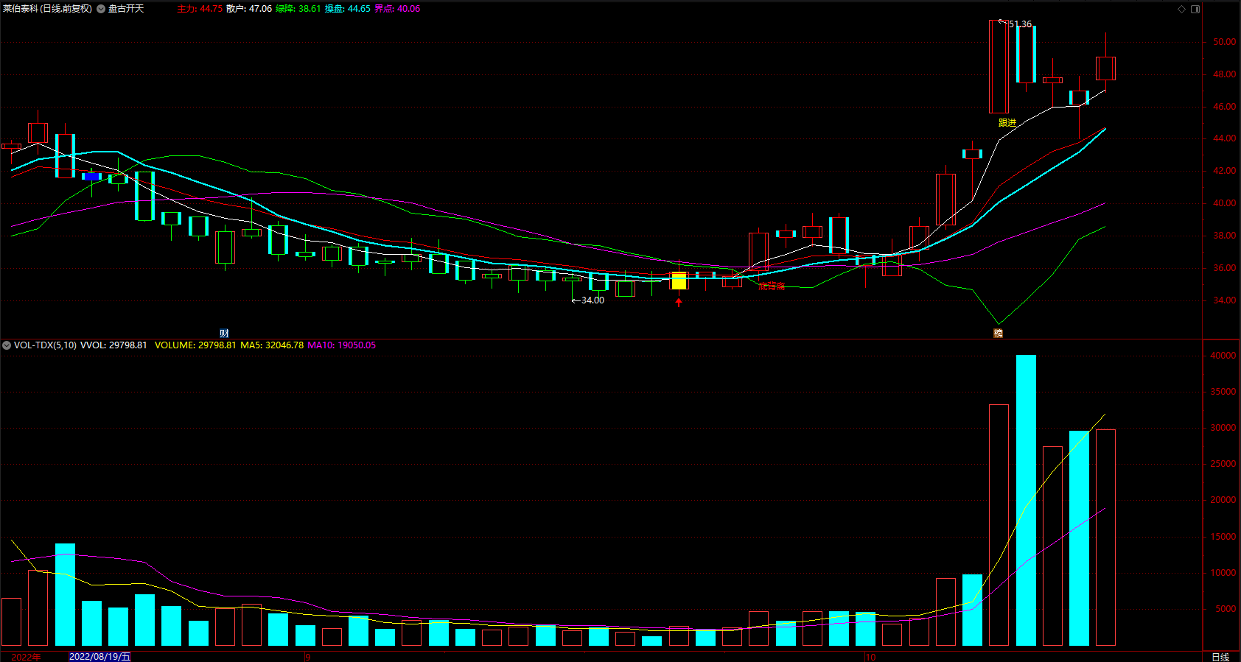Click the 界点: 40.06 value
The width and height of the screenshot is (1241, 662).
[x=397, y=9]
